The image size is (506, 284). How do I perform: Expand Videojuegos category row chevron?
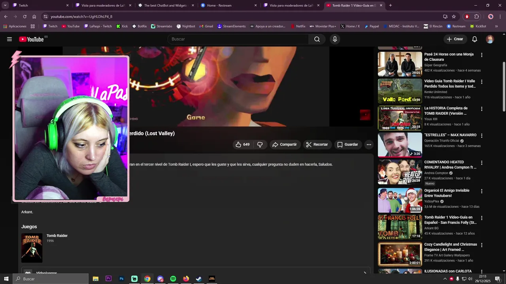coord(364,273)
